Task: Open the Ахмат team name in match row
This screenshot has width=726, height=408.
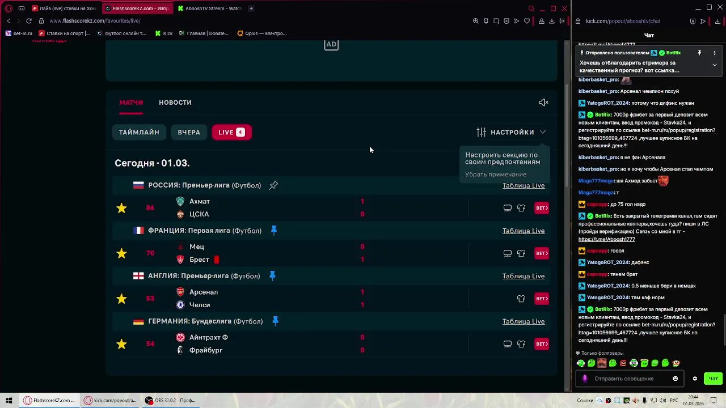Action: [200, 201]
